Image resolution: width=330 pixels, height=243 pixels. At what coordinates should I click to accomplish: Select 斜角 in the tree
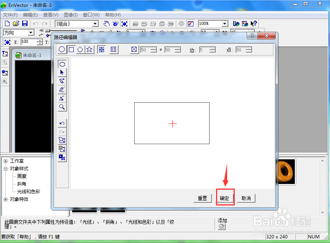tap(22, 184)
